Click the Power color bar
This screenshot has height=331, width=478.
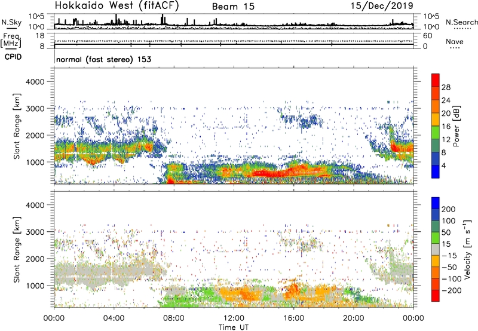[436, 126]
